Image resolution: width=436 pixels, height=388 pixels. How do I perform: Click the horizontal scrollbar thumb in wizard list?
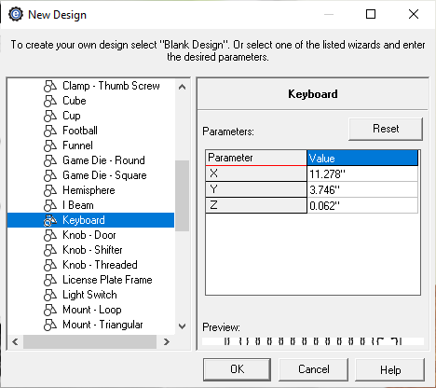click(x=90, y=342)
